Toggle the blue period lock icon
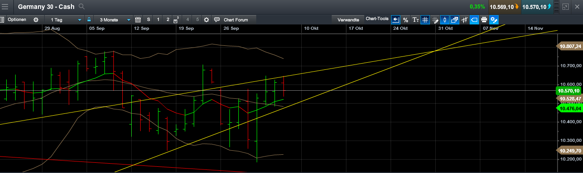The width and height of the screenshot is (583, 173). 89,20
